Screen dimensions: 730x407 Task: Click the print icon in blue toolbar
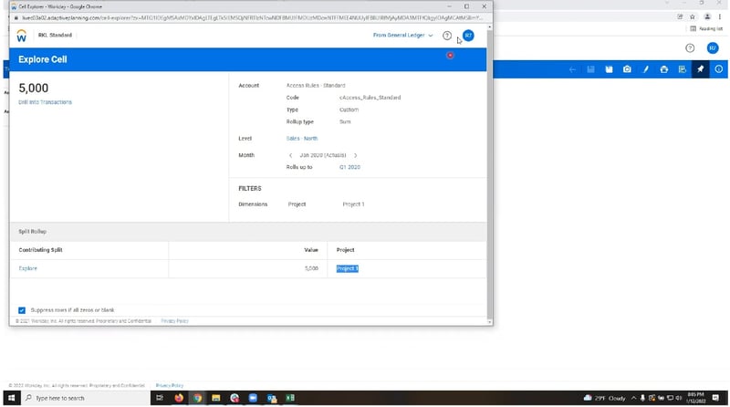tap(663, 69)
